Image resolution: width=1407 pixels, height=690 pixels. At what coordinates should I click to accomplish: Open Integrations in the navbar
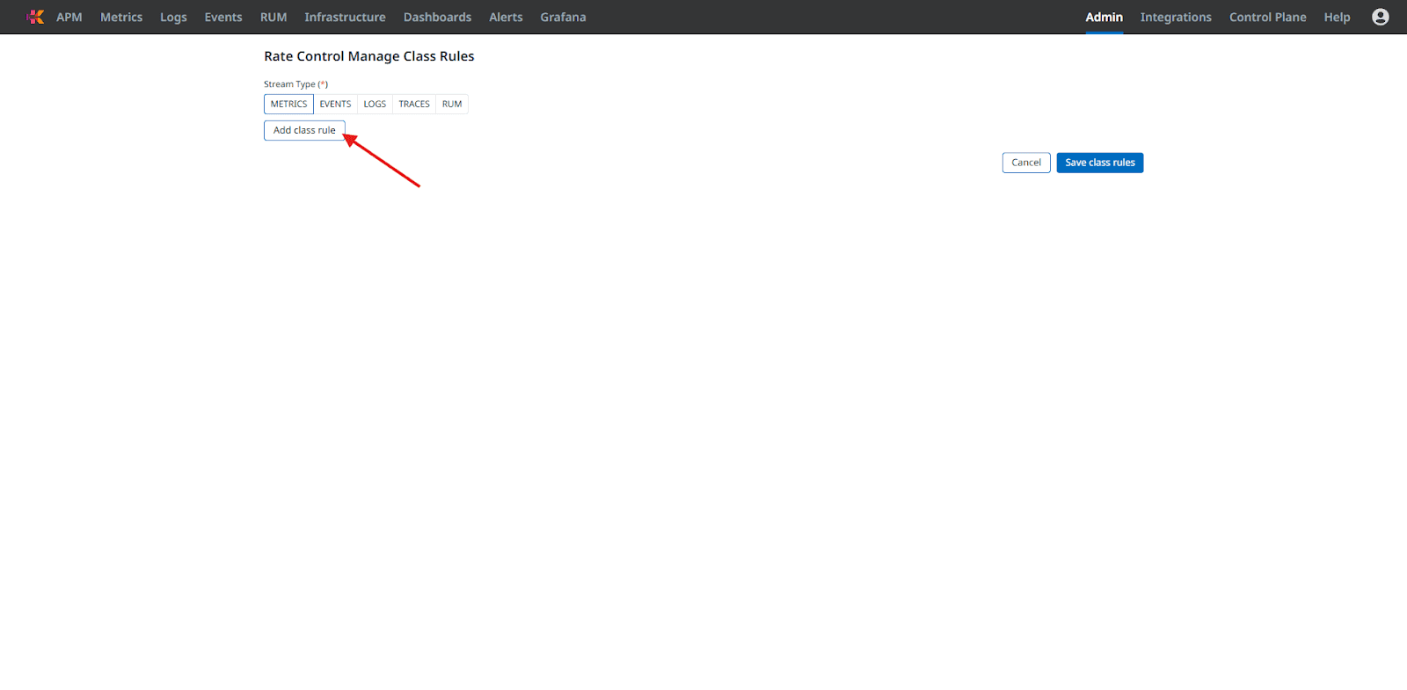[1176, 17]
